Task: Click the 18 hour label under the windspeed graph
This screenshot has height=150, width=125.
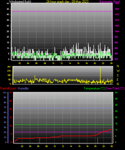Action: (86, 63)
